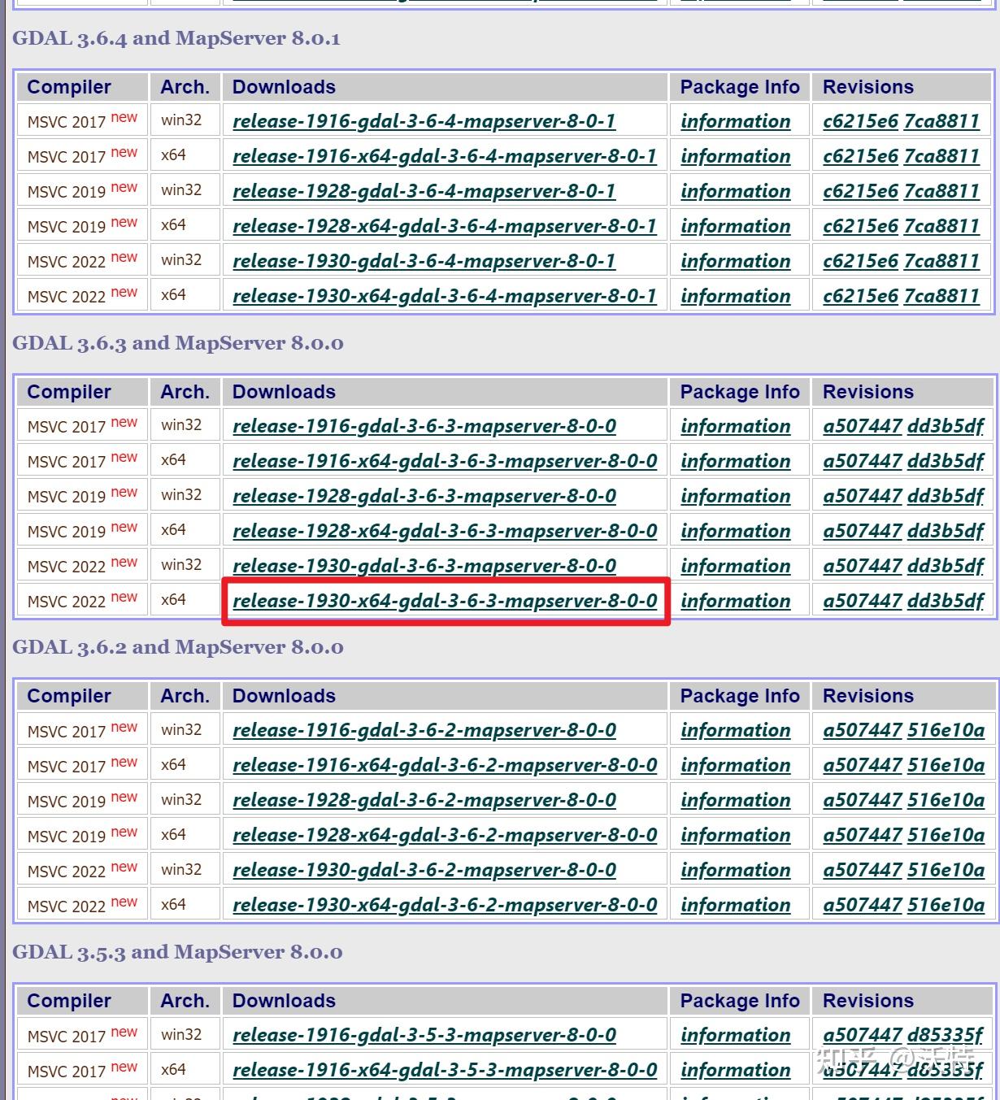The width and height of the screenshot is (1000, 1100).
Task: Open information for MSVC 2022 x64 GDAL 3.6.4
Action: tap(735, 295)
